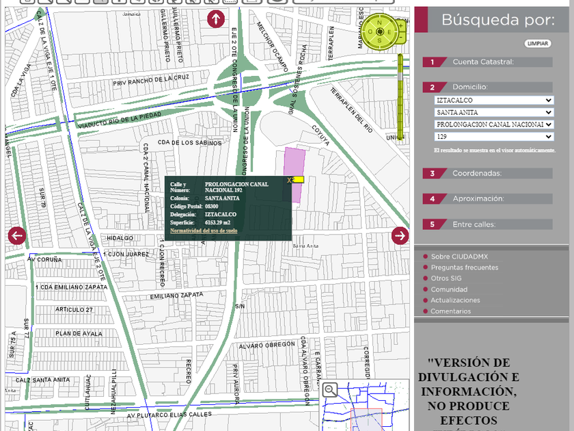Click the magnifier icon on the overview map

[330, 389]
